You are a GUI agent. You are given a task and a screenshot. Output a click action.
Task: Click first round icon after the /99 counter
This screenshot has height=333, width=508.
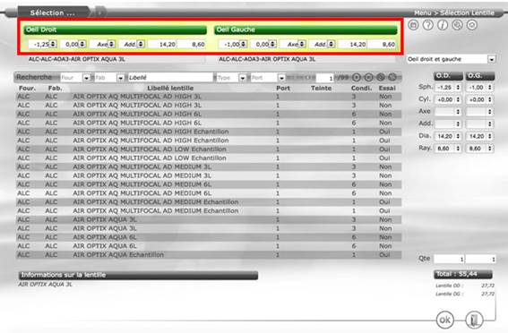[357, 77]
